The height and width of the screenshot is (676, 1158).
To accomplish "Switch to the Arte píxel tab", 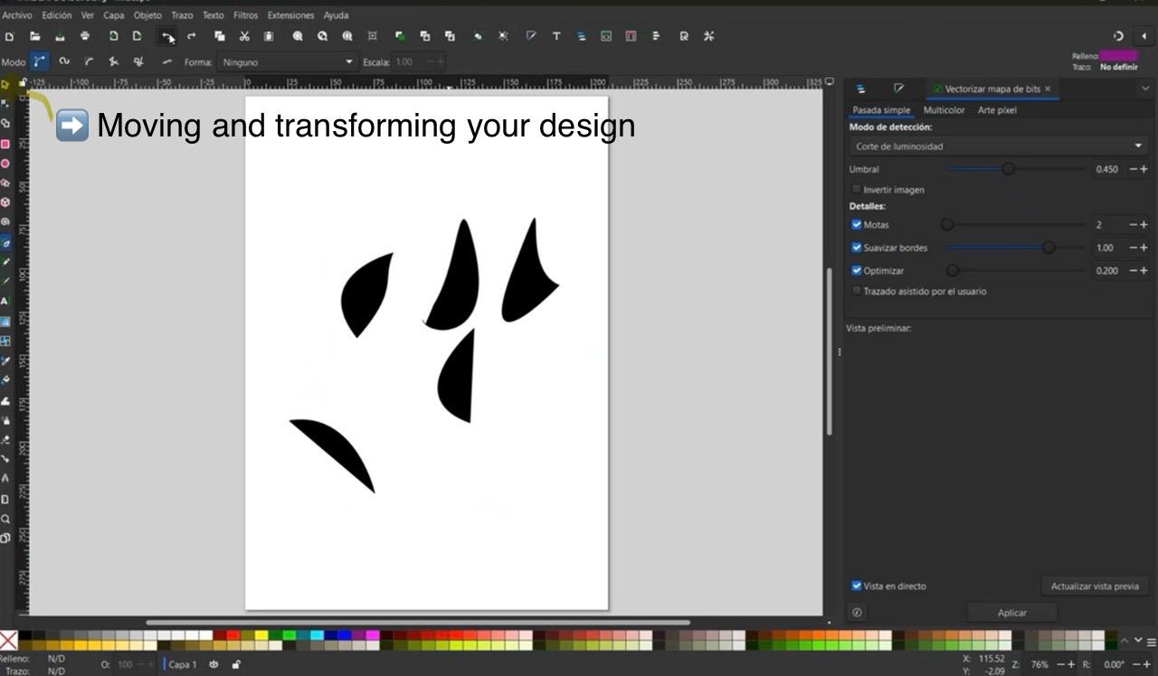I will point(997,110).
